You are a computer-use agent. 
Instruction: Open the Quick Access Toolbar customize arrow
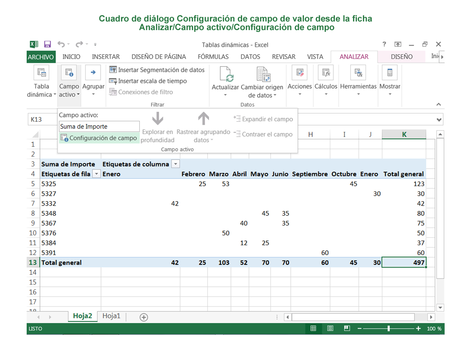click(x=95, y=44)
